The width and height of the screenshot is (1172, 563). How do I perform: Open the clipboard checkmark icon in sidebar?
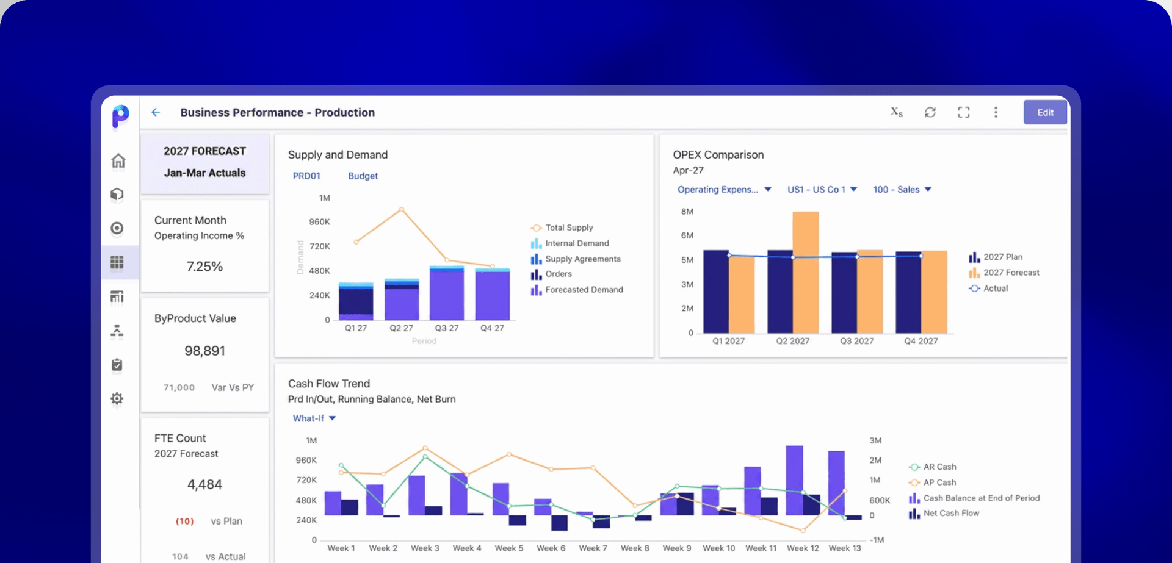pos(117,365)
